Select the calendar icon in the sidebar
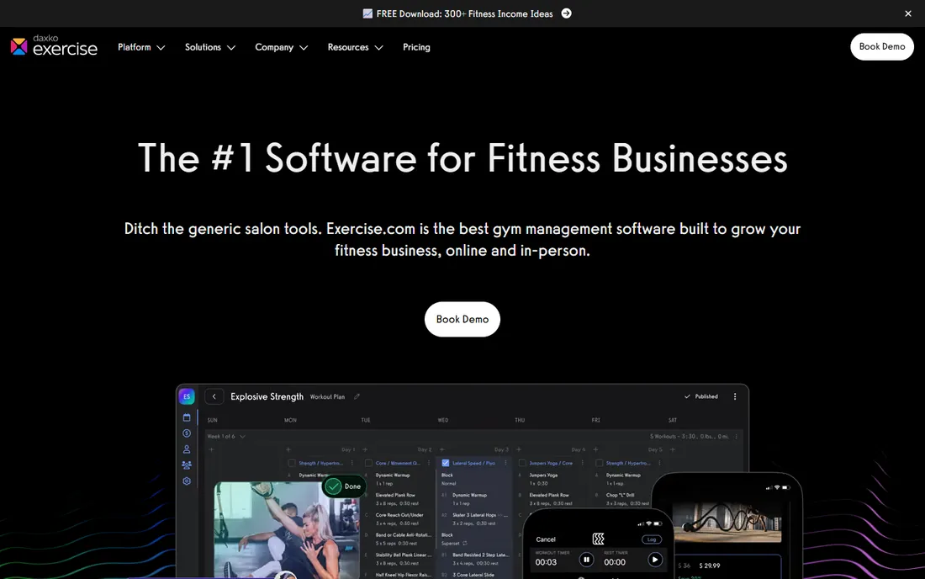Viewport: 925px width, 579px height. point(187,417)
